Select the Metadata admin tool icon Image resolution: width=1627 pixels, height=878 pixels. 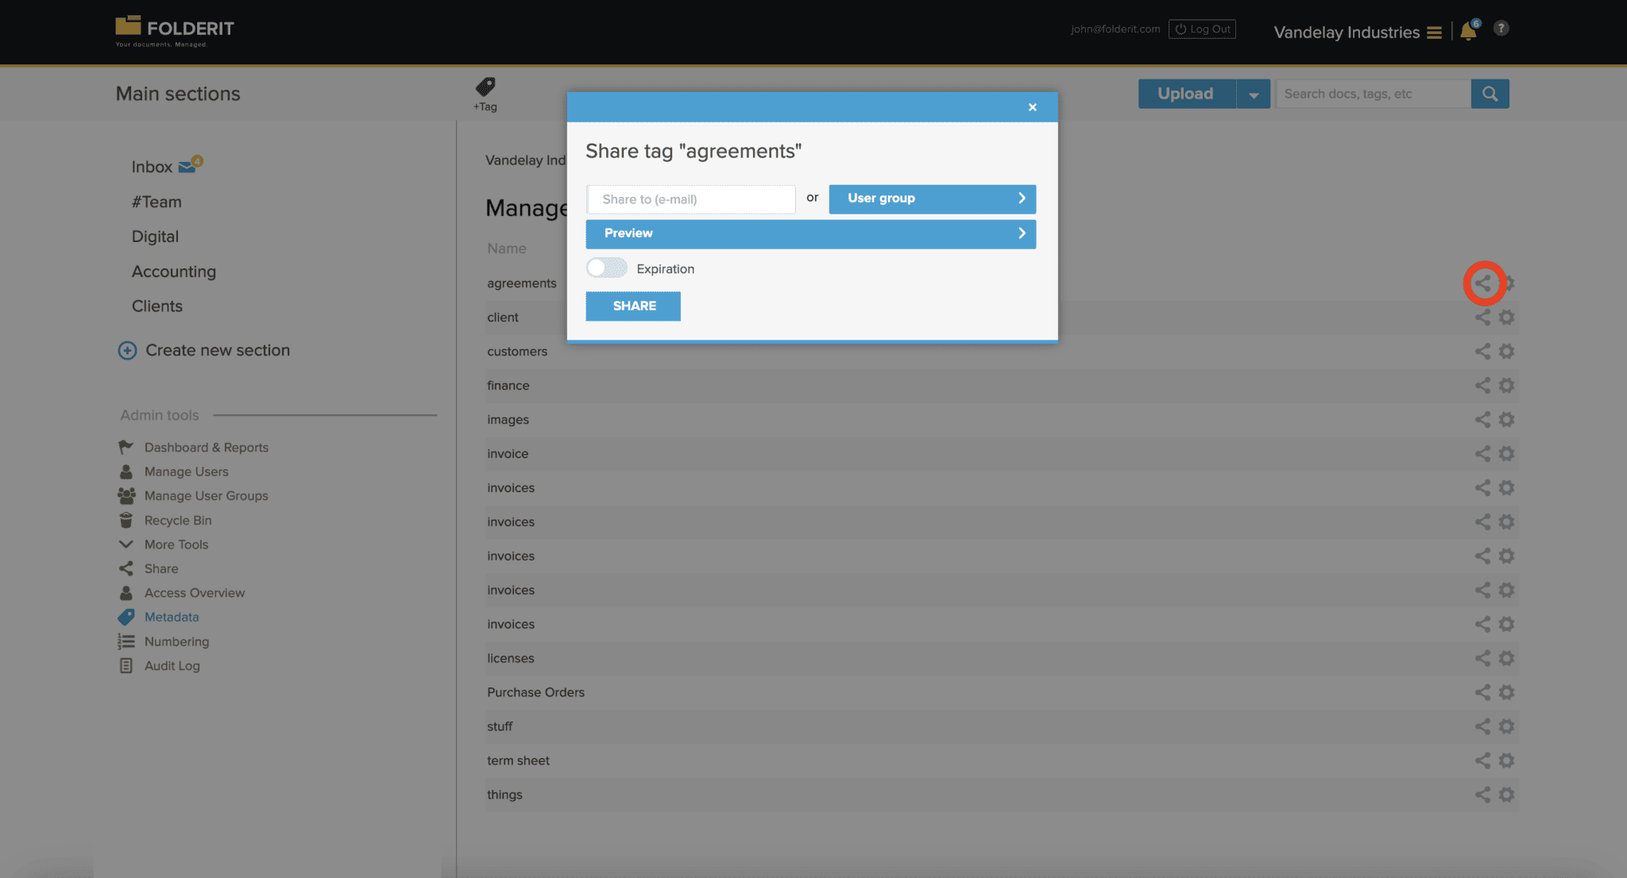(x=127, y=617)
